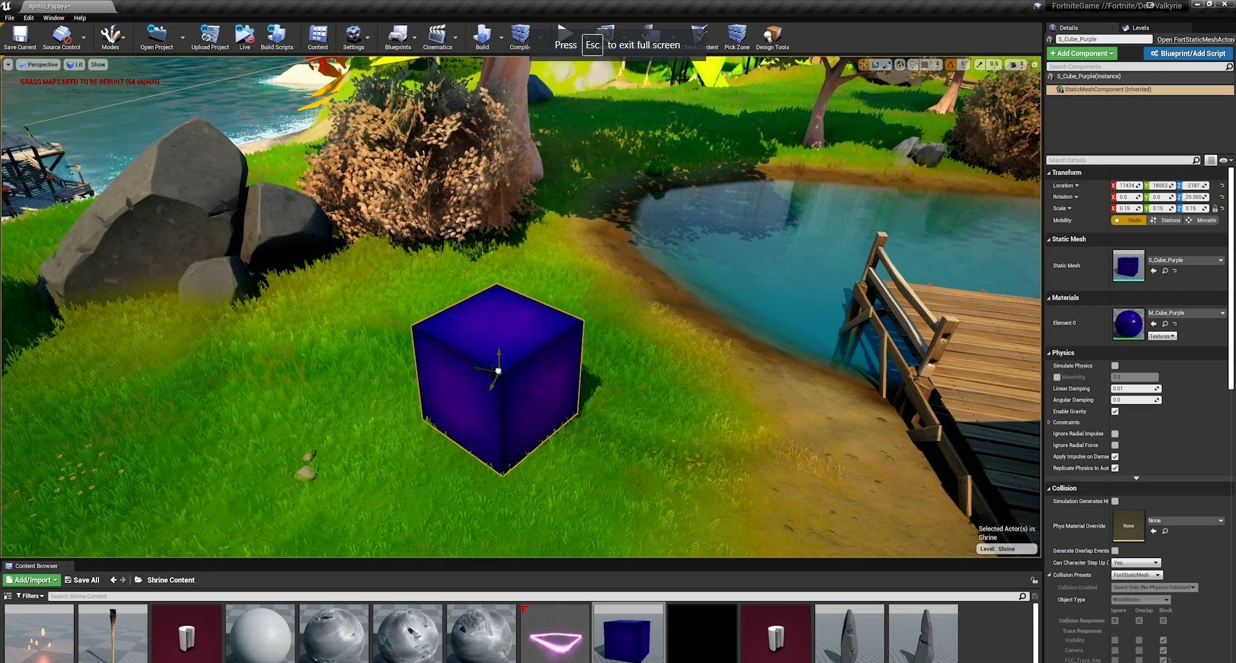This screenshot has width=1236, height=663.
Task: Open the Can Character Step Up dropdown
Action: pyautogui.click(x=1136, y=563)
